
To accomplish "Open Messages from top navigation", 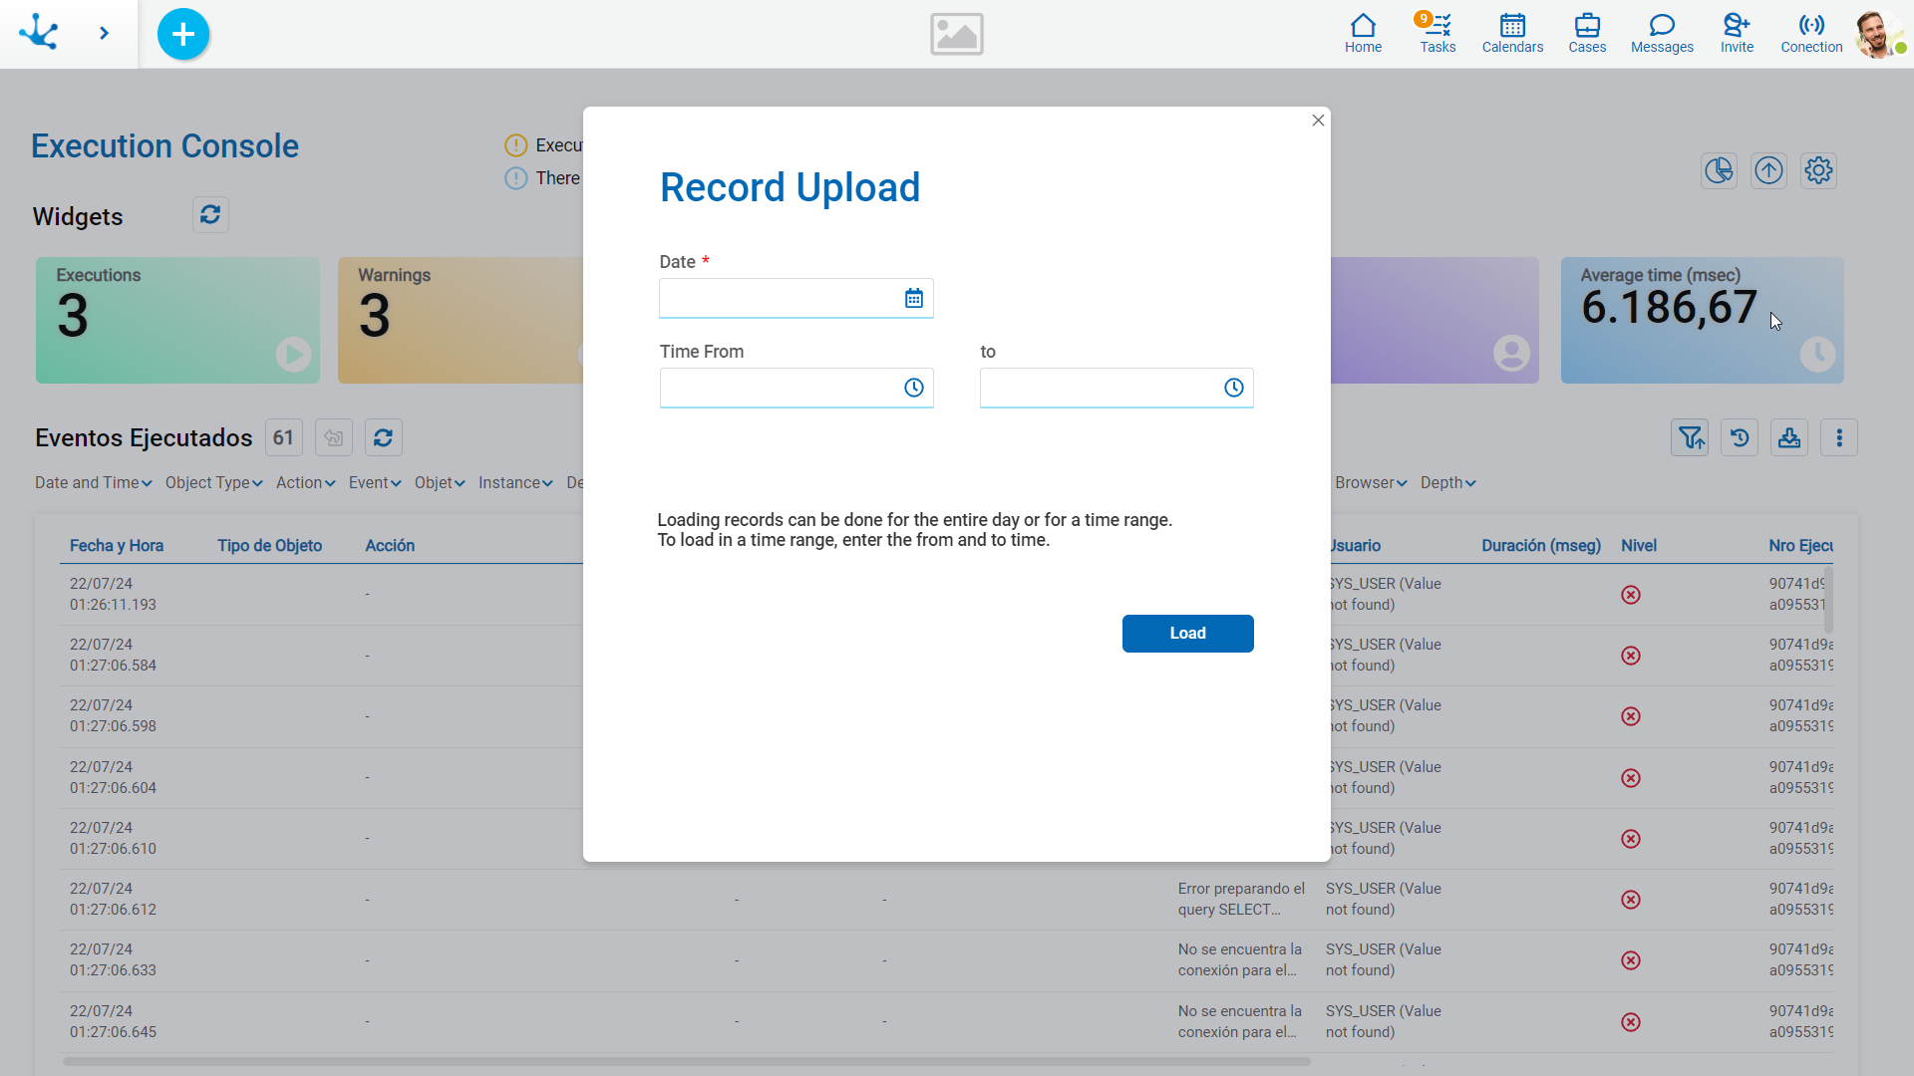I will click(x=1661, y=33).
